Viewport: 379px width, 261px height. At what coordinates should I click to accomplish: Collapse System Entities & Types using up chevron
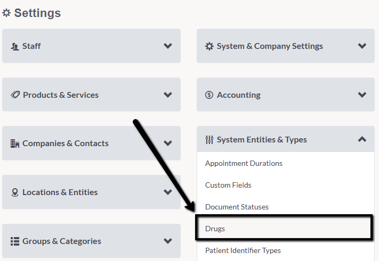[x=362, y=139]
